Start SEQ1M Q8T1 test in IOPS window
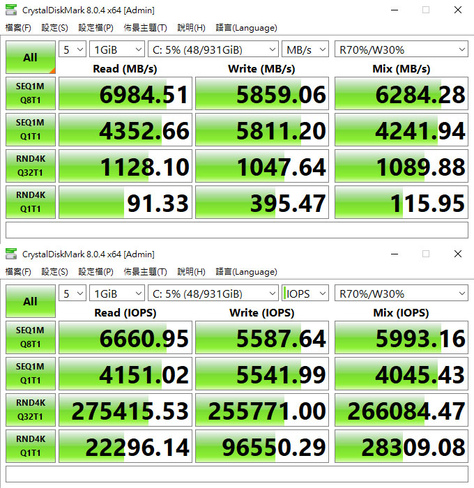 point(31,337)
